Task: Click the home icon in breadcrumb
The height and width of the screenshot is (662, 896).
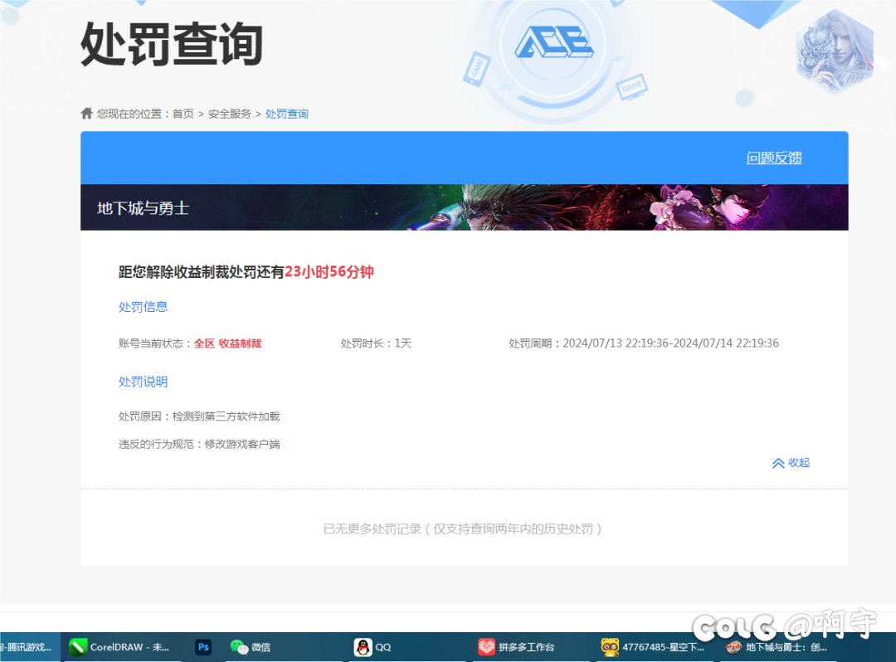Action: click(x=87, y=113)
